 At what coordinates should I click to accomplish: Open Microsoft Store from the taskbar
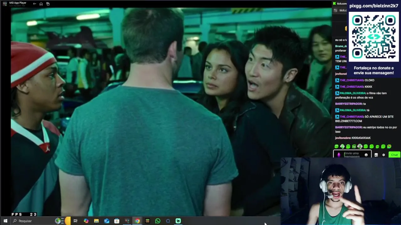[x=117, y=221]
